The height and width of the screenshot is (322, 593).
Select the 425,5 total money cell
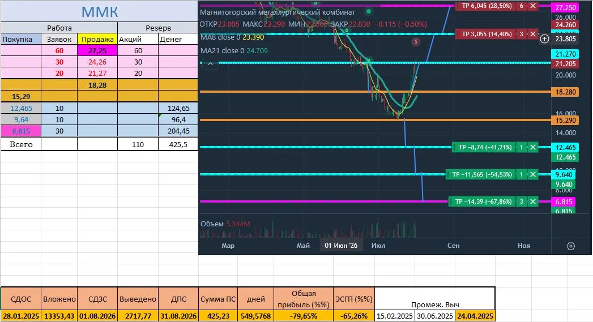tap(178, 144)
